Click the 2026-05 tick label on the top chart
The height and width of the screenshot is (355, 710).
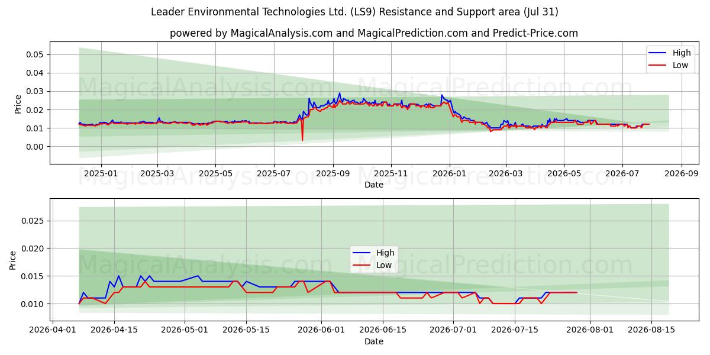(x=563, y=174)
